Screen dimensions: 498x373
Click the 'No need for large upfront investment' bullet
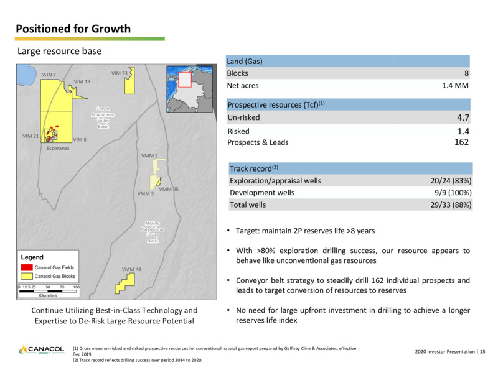click(x=353, y=315)
